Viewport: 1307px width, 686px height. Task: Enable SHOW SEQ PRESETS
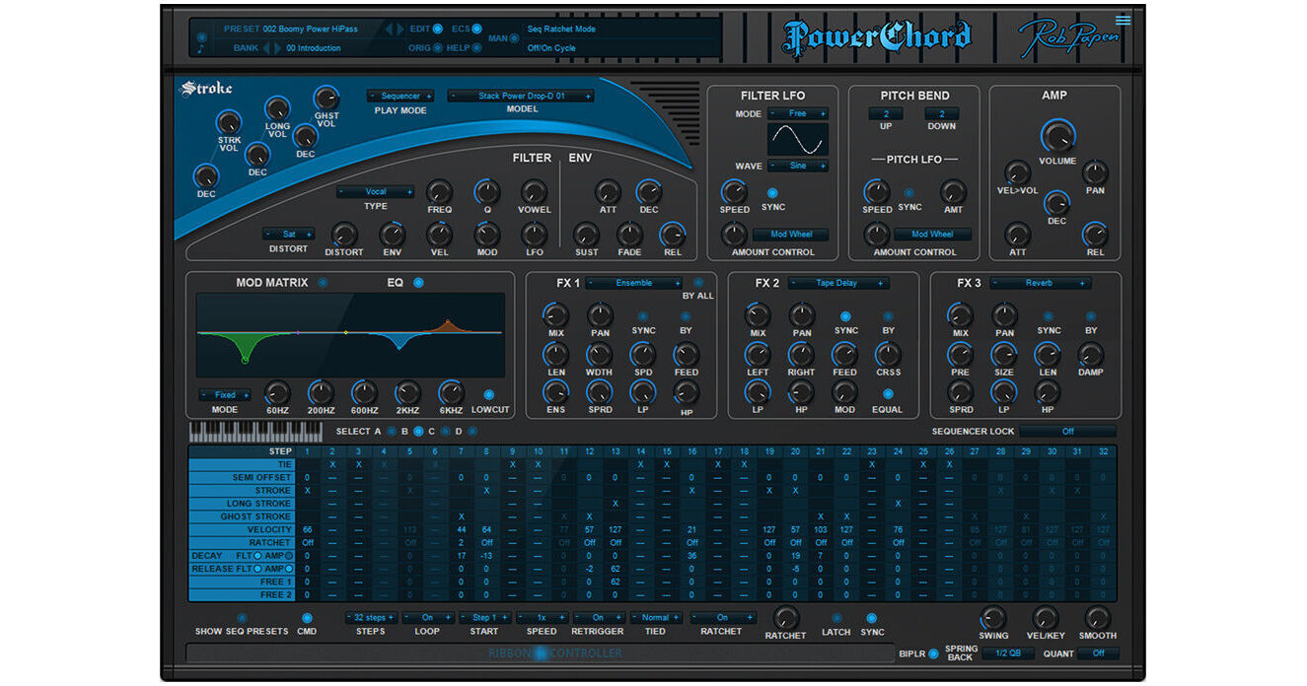pos(242,618)
